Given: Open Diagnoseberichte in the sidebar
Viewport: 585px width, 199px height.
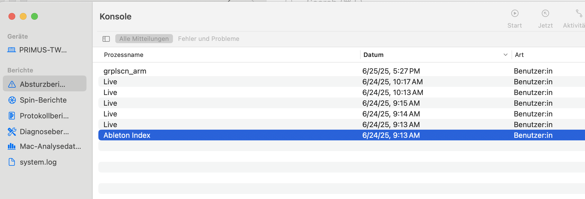Looking at the screenshot, I should [44, 132].
